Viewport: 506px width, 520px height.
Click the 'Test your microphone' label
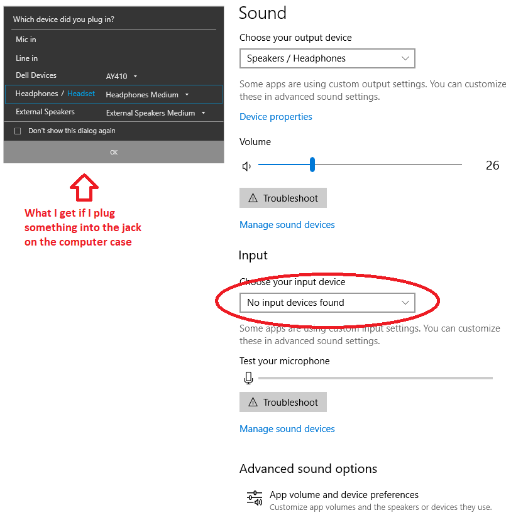click(285, 361)
